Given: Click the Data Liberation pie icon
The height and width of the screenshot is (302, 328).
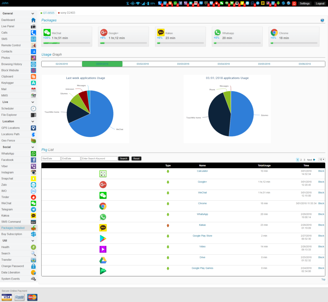Looking at the screenshot, I should [x=33, y=272].
